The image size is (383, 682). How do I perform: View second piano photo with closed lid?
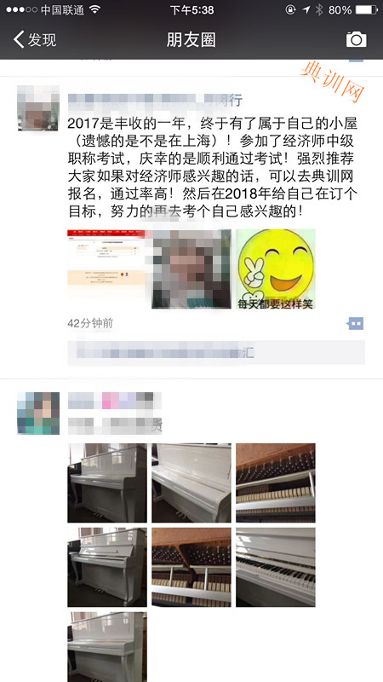(x=191, y=483)
